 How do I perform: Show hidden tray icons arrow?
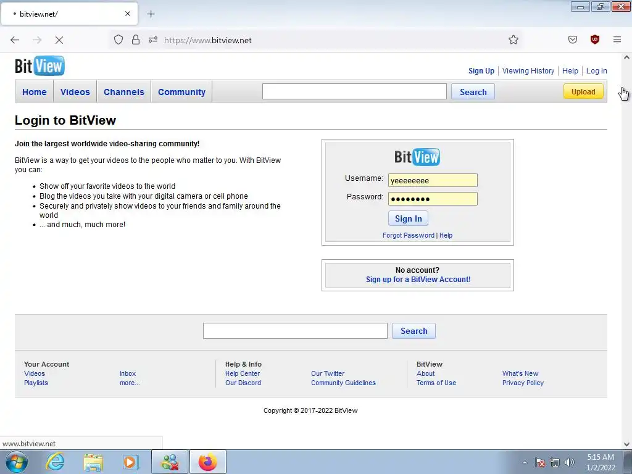pos(525,462)
